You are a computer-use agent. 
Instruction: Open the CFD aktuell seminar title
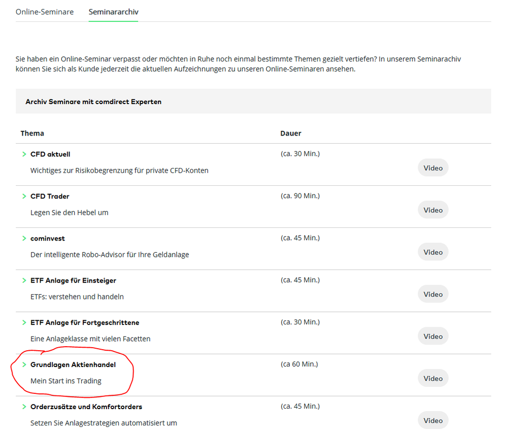(x=50, y=154)
